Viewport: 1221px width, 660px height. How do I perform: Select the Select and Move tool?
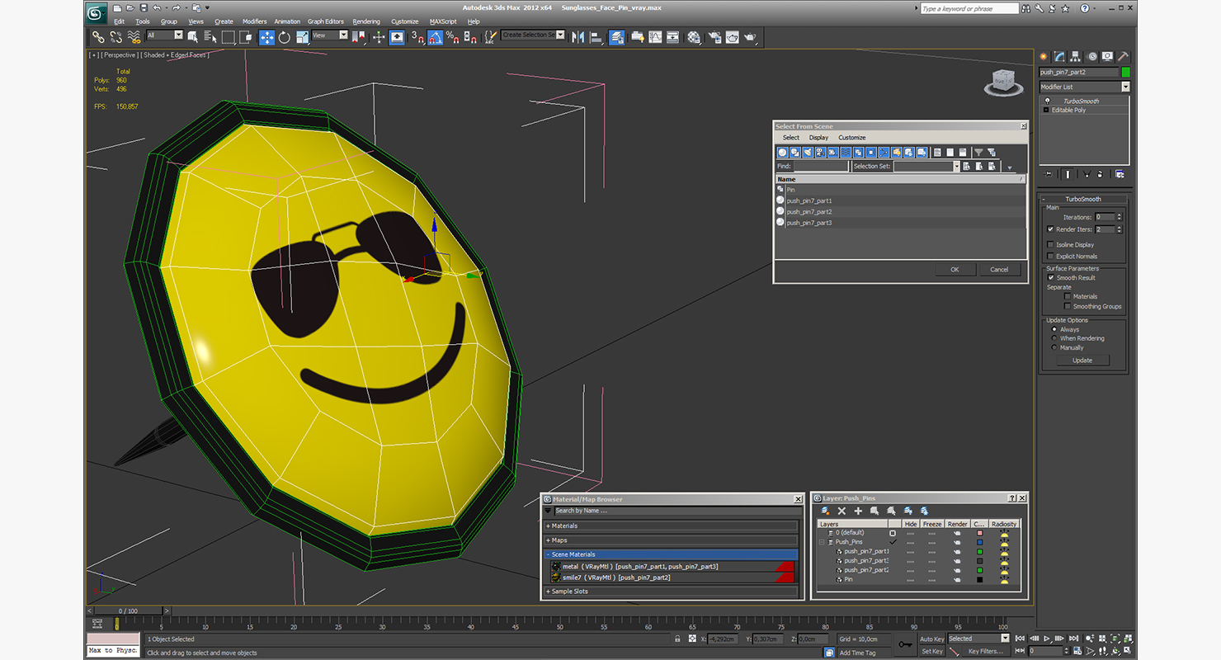pos(266,37)
